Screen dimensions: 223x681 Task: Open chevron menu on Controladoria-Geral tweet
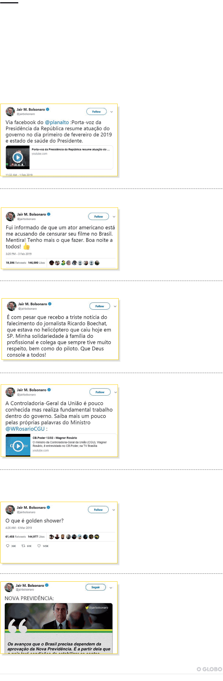pyautogui.click(x=115, y=392)
